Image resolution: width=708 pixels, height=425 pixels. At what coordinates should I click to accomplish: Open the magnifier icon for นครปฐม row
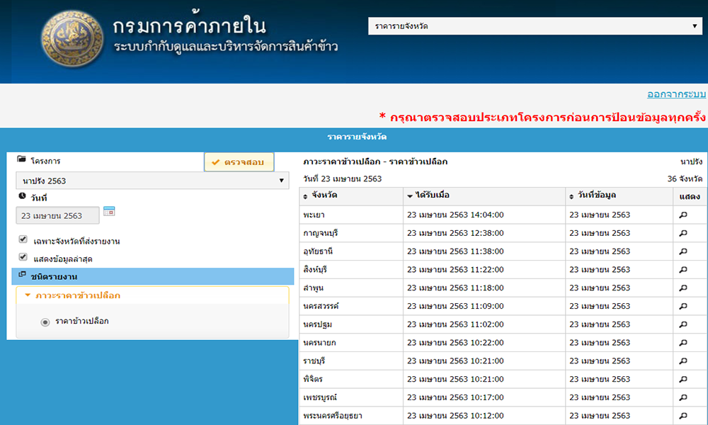click(683, 324)
